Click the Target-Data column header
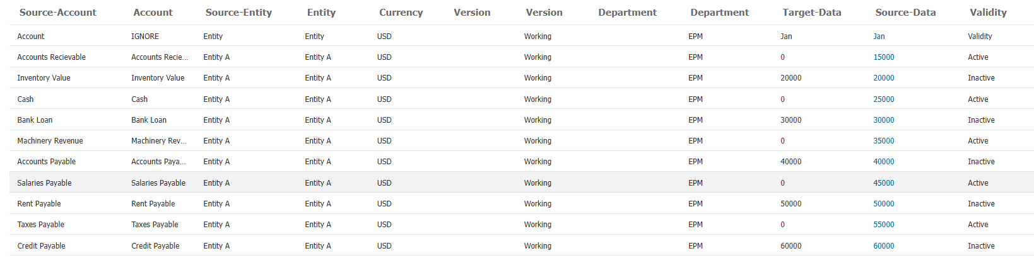The width and height of the screenshot is (1034, 258). click(x=812, y=13)
